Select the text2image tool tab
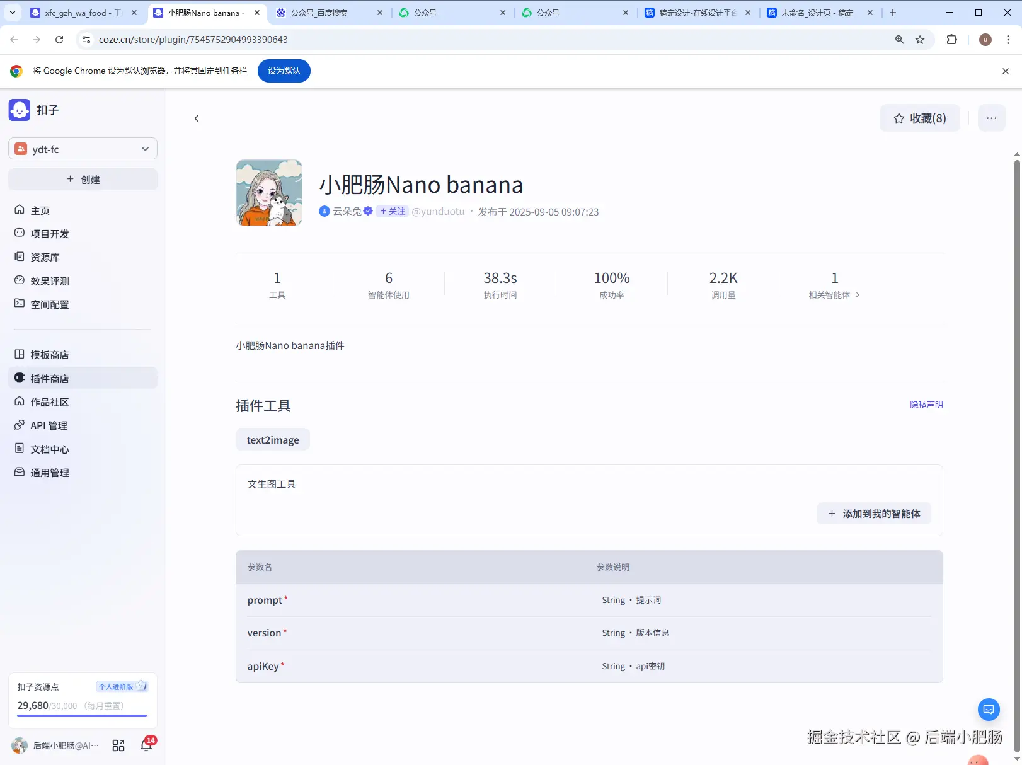Viewport: 1022px width, 765px height. (x=273, y=440)
